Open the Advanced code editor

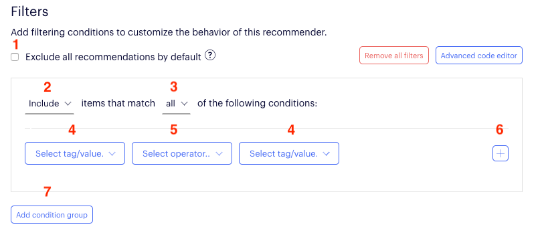click(478, 56)
